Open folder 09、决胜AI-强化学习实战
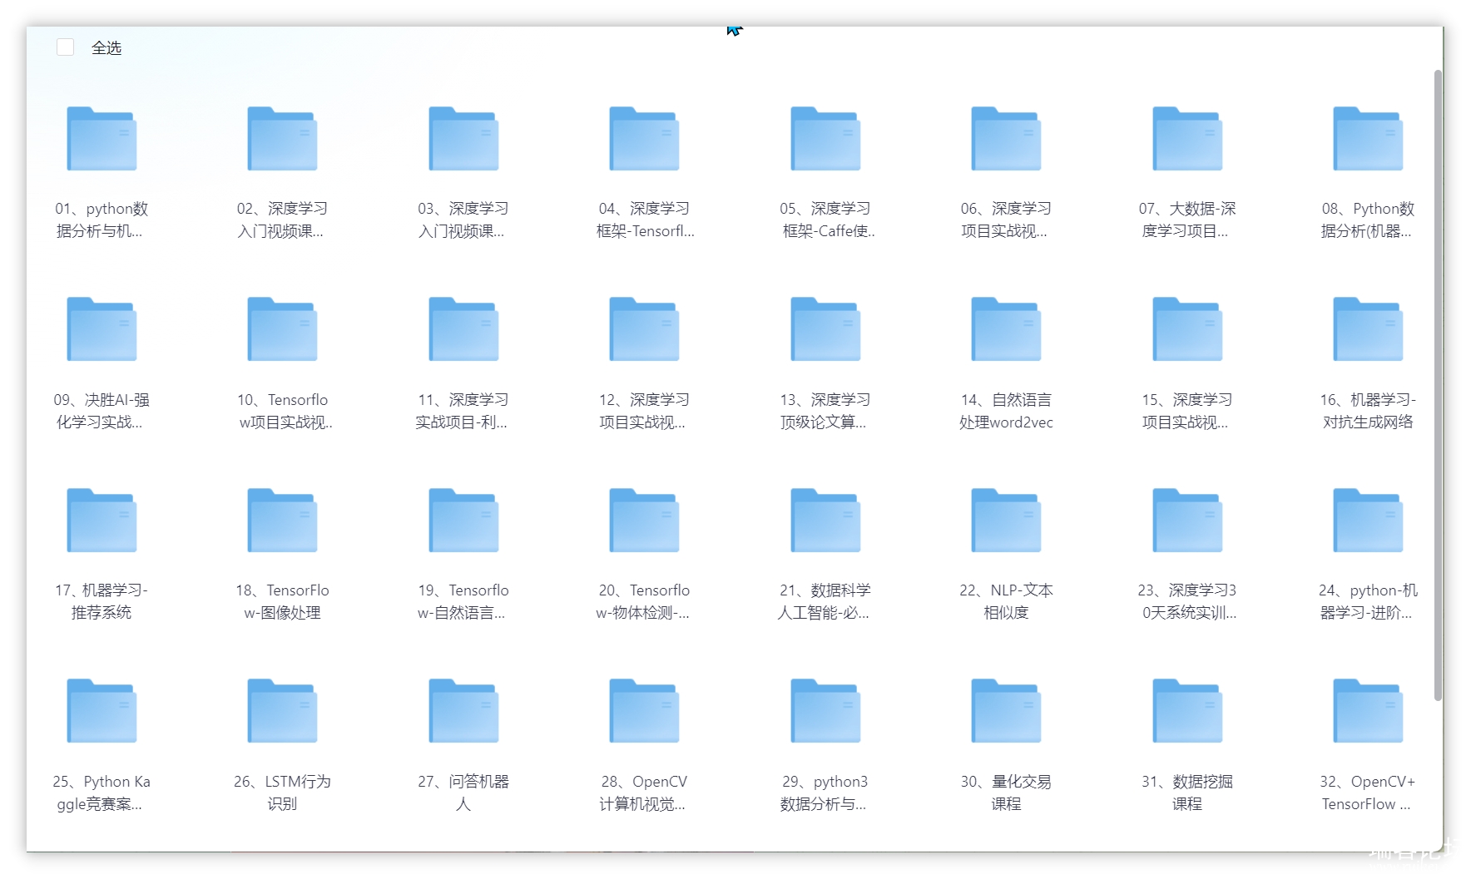The image size is (1471, 879). coord(102,329)
